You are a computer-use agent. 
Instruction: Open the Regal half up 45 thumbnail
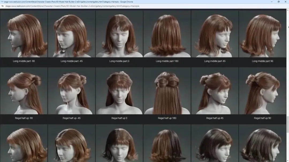point(215,91)
